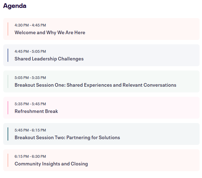Click the Agenda heading

pyautogui.click(x=15, y=6)
